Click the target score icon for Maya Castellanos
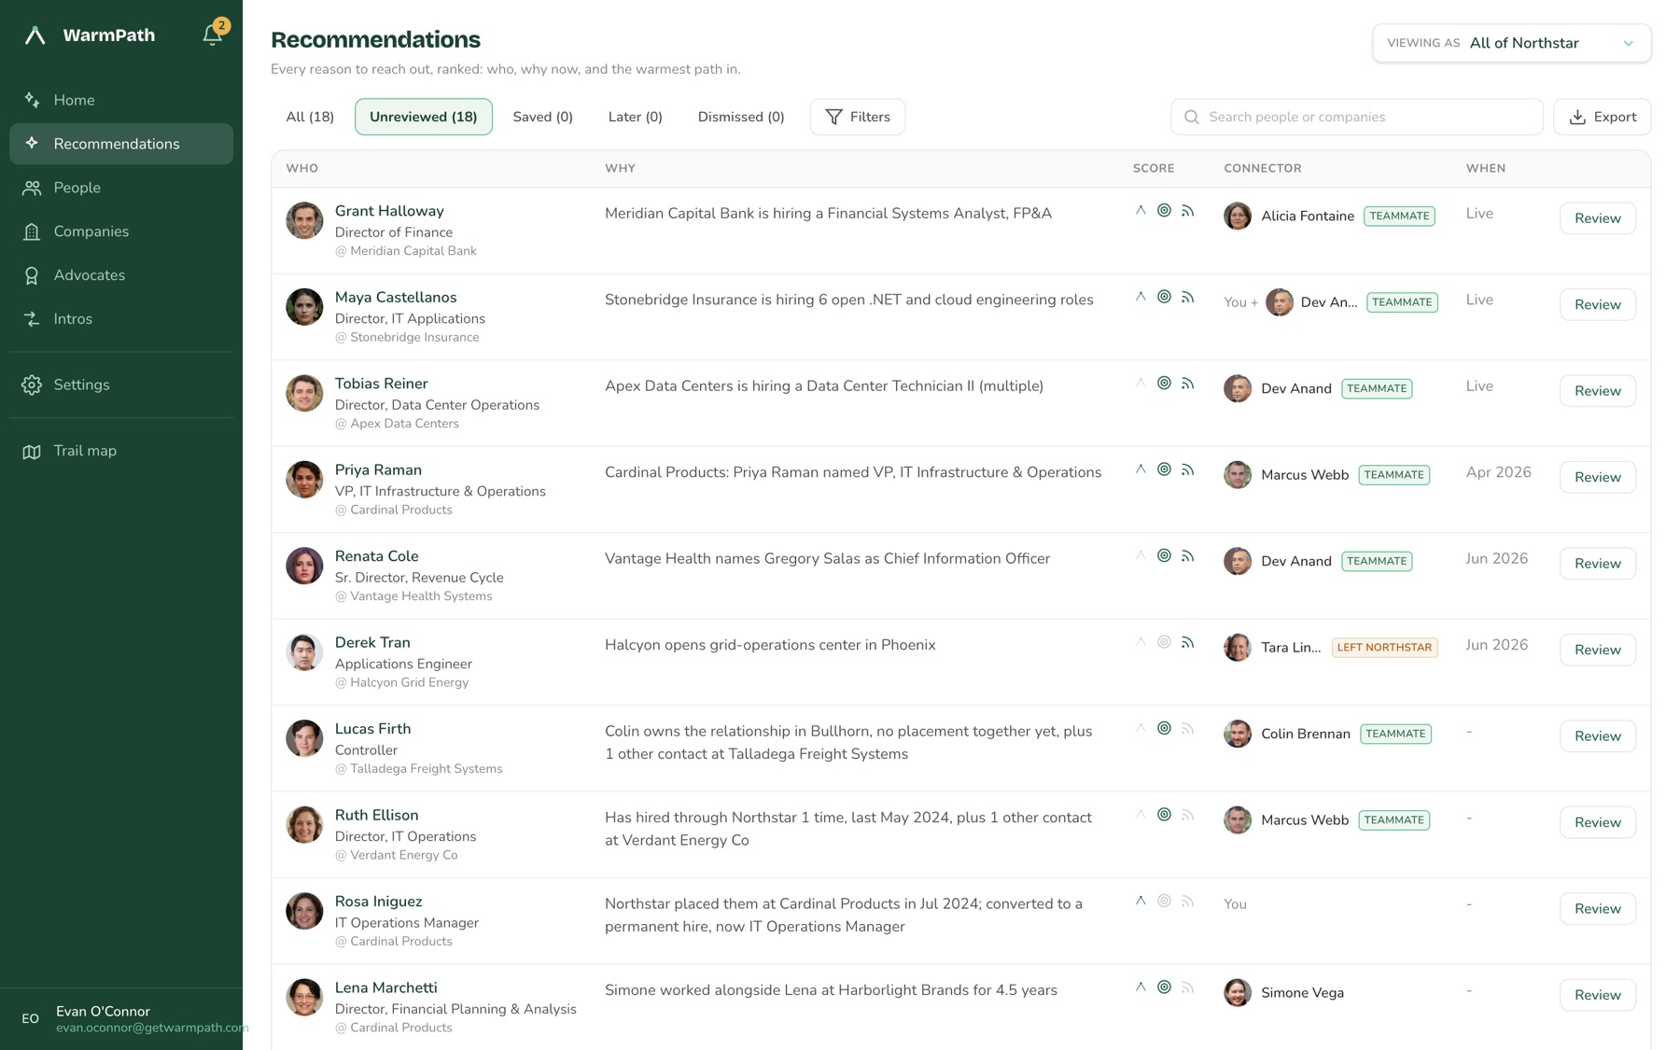The width and height of the screenshot is (1680, 1050). [1164, 297]
